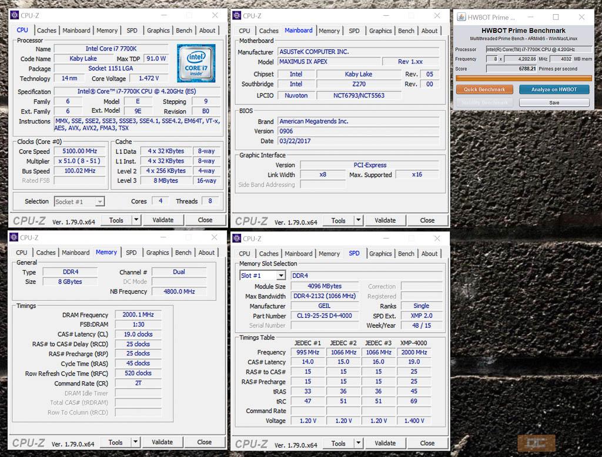Maximize the HWBOT Prime window
The width and height of the screenshot is (602, 457).
click(x=556, y=17)
